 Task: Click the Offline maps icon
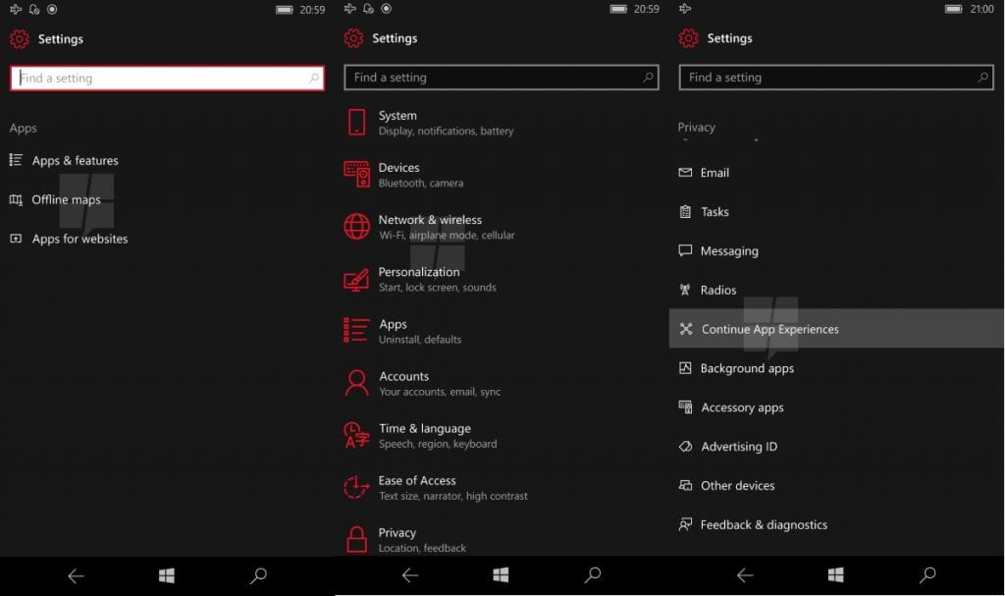[x=16, y=199]
